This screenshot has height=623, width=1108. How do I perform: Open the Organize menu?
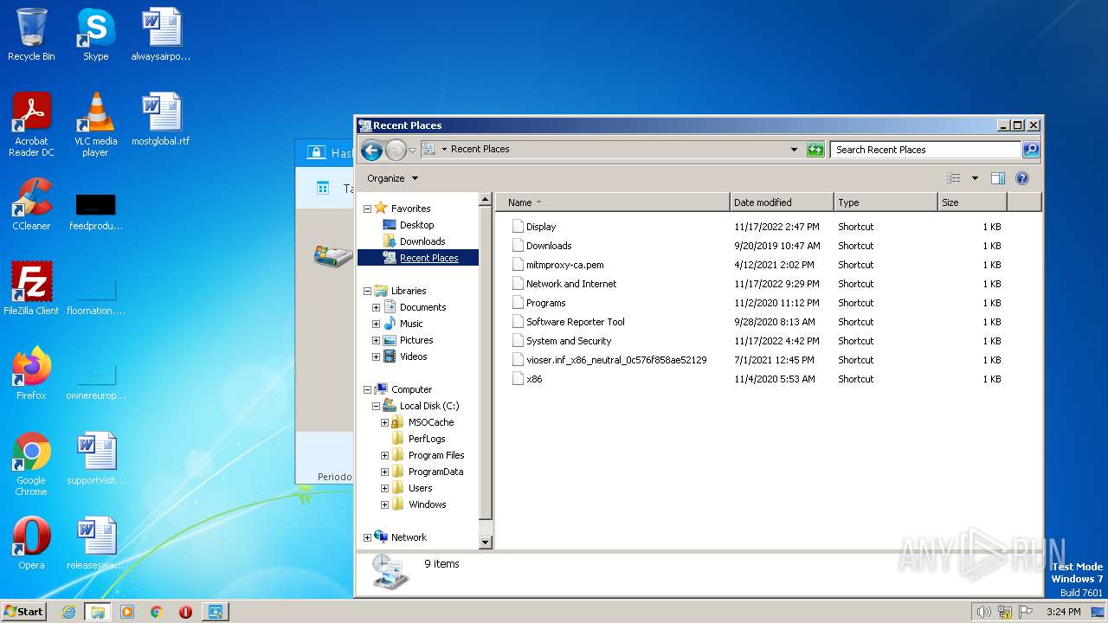(392, 178)
